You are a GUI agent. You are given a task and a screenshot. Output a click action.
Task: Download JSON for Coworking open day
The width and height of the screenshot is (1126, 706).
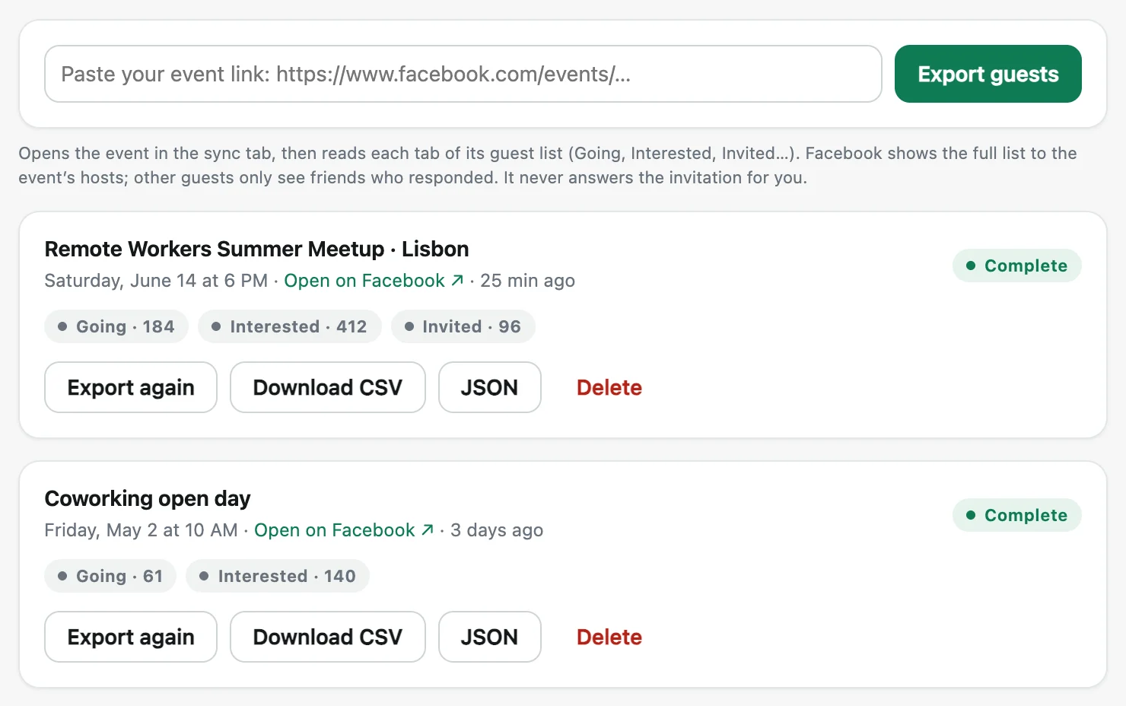click(x=490, y=637)
